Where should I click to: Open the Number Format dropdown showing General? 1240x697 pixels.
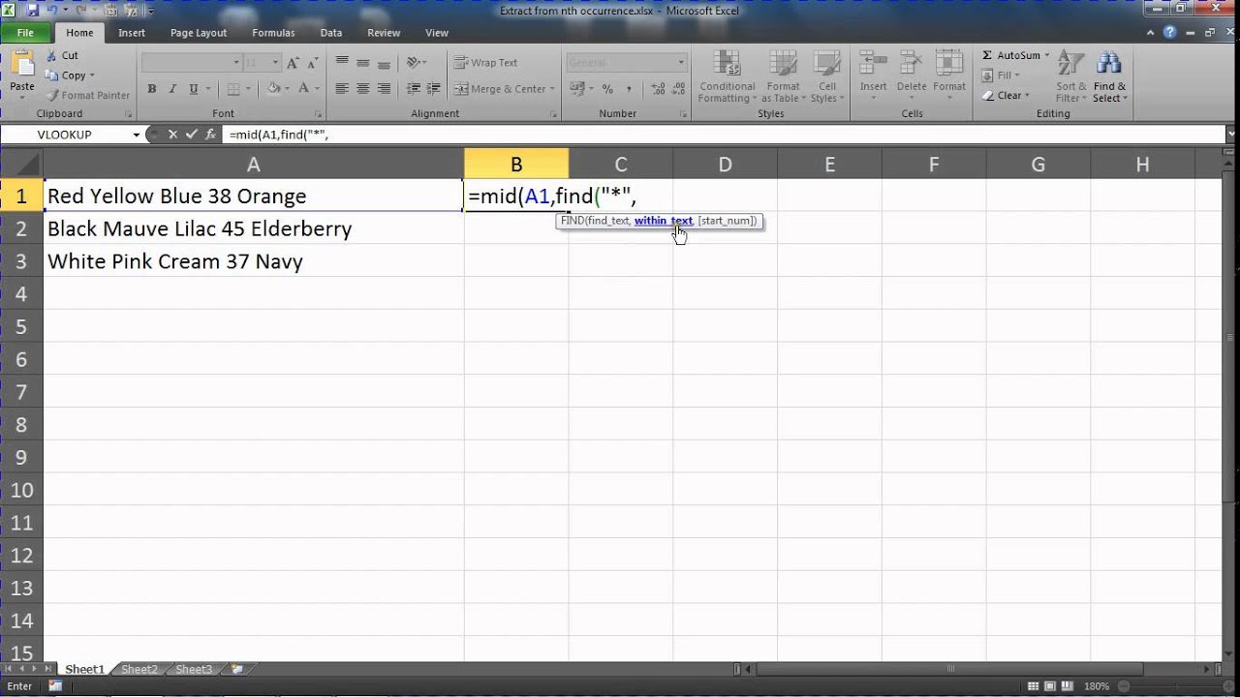tap(681, 63)
